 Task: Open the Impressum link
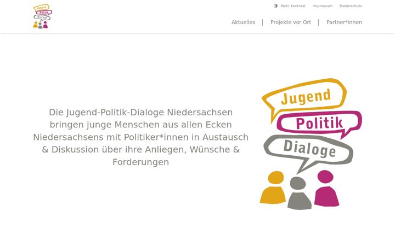(323, 6)
